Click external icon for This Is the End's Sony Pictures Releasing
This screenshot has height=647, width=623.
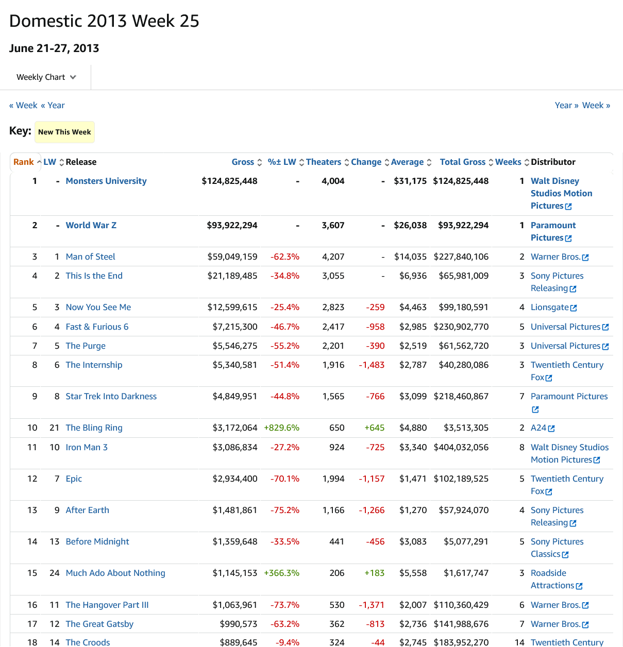(x=573, y=289)
